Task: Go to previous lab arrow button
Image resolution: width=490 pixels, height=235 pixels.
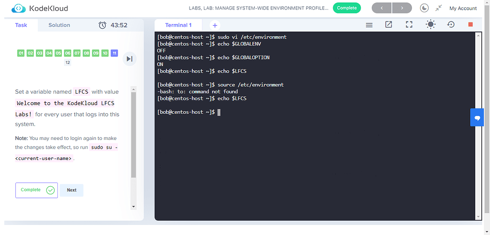Action: click(x=381, y=8)
